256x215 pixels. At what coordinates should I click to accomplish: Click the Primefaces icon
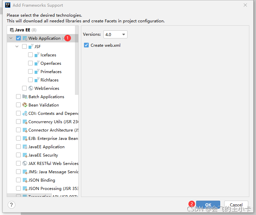pos(37,71)
